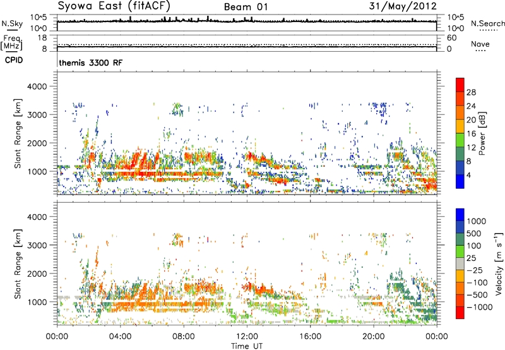This screenshot has width=505, height=350.
Task: Click the 08:00 time tick label
Action: (183, 337)
